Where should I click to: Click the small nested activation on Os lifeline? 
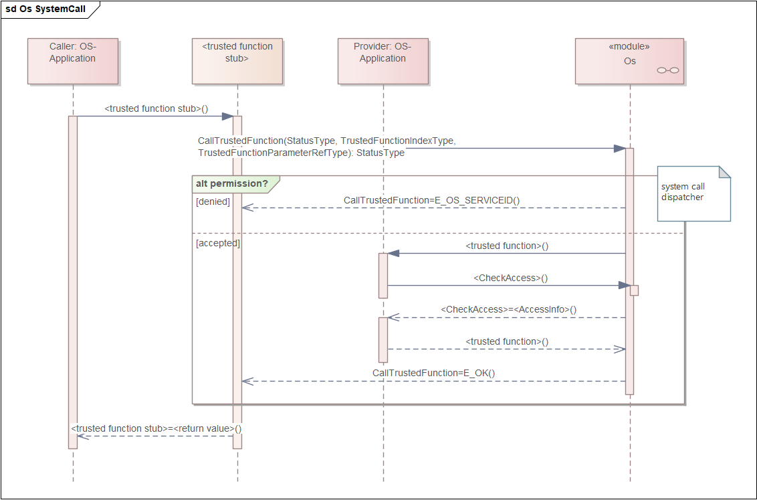click(635, 290)
